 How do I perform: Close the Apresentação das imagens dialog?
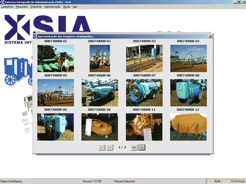(x=210, y=36)
